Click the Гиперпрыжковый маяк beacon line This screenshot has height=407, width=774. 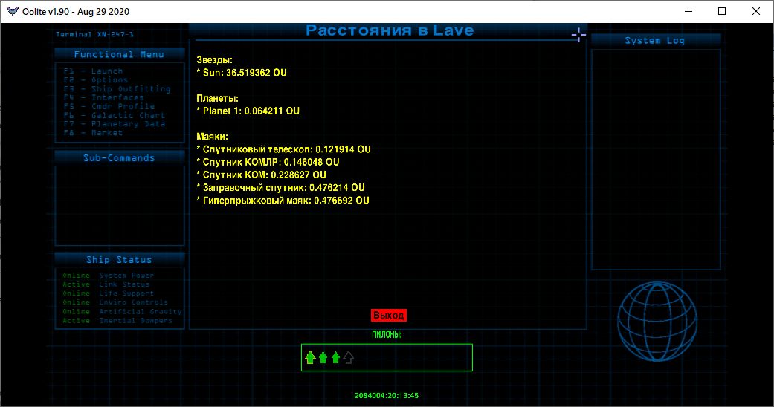[283, 201]
